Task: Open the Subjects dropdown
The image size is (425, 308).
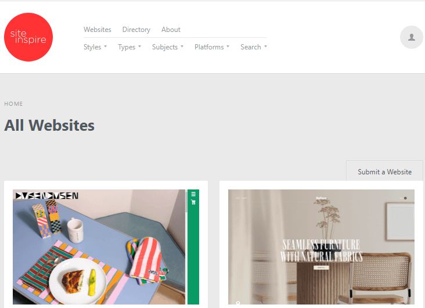Action: 168,47
